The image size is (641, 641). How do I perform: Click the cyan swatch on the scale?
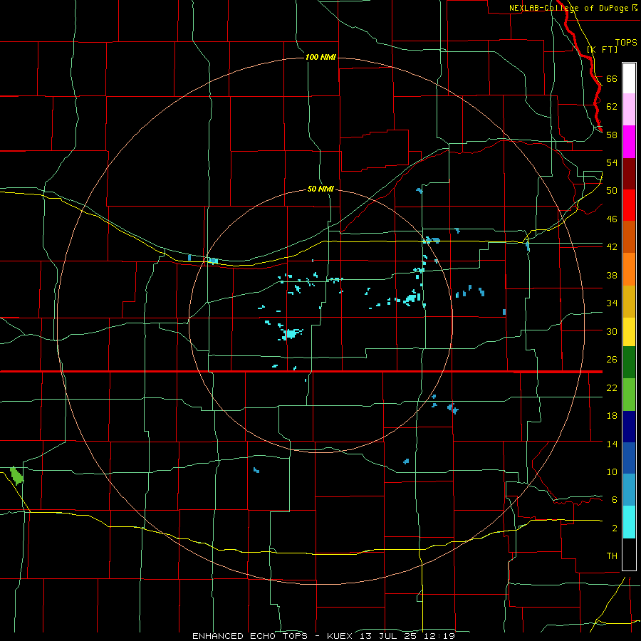pyautogui.click(x=629, y=522)
